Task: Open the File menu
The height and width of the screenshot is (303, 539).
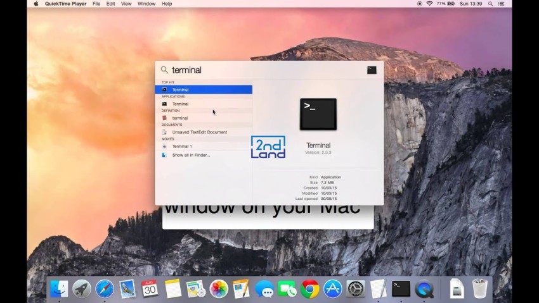Action: pos(96,4)
